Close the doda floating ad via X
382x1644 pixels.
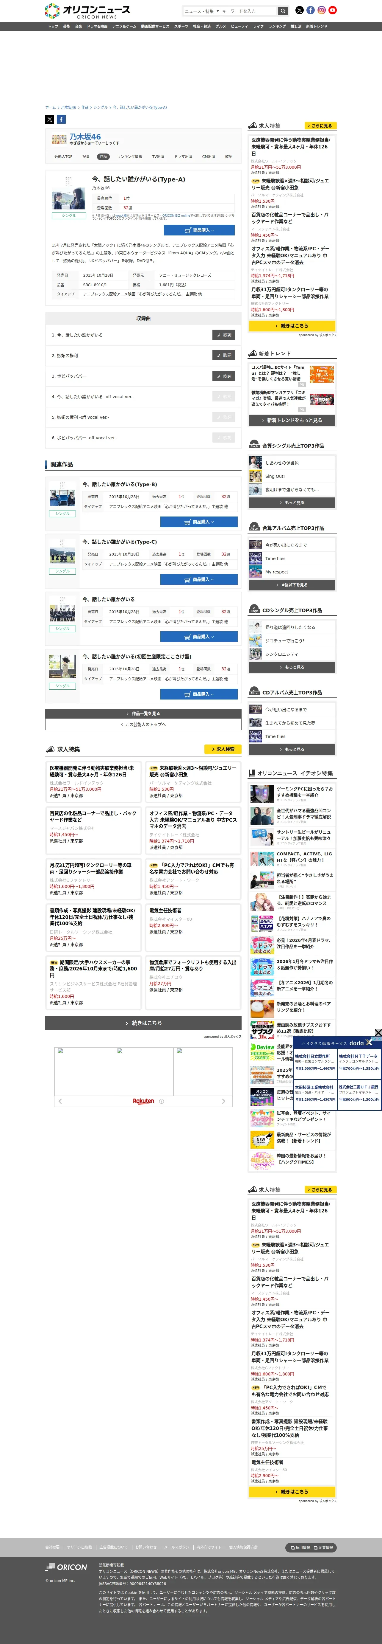coord(378,1033)
